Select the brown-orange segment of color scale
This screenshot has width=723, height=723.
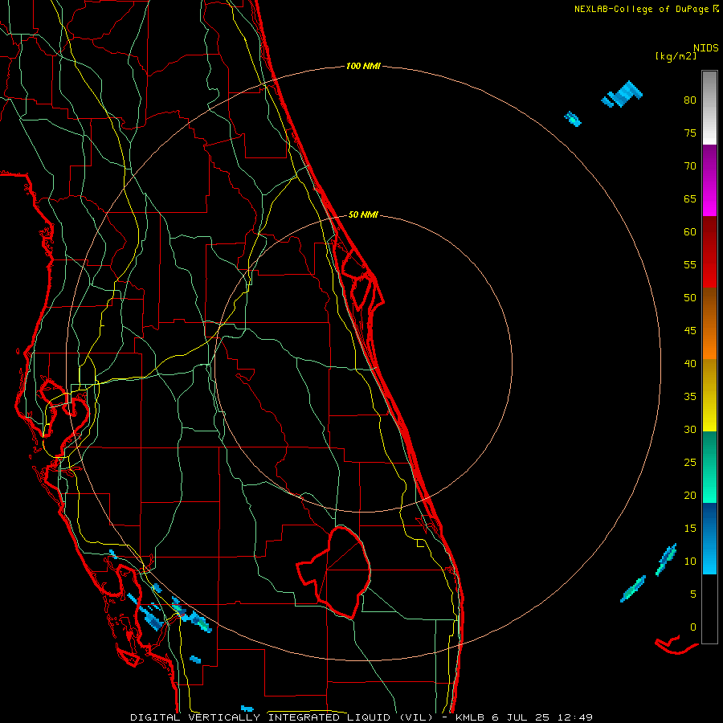point(709,324)
